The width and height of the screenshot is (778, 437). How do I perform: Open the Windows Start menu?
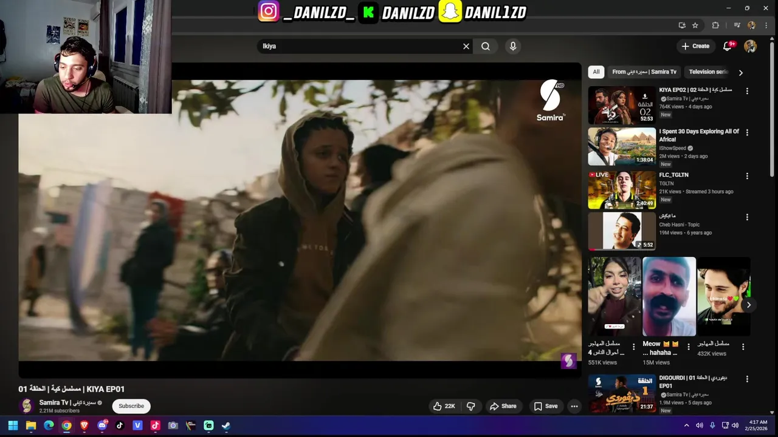click(13, 425)
